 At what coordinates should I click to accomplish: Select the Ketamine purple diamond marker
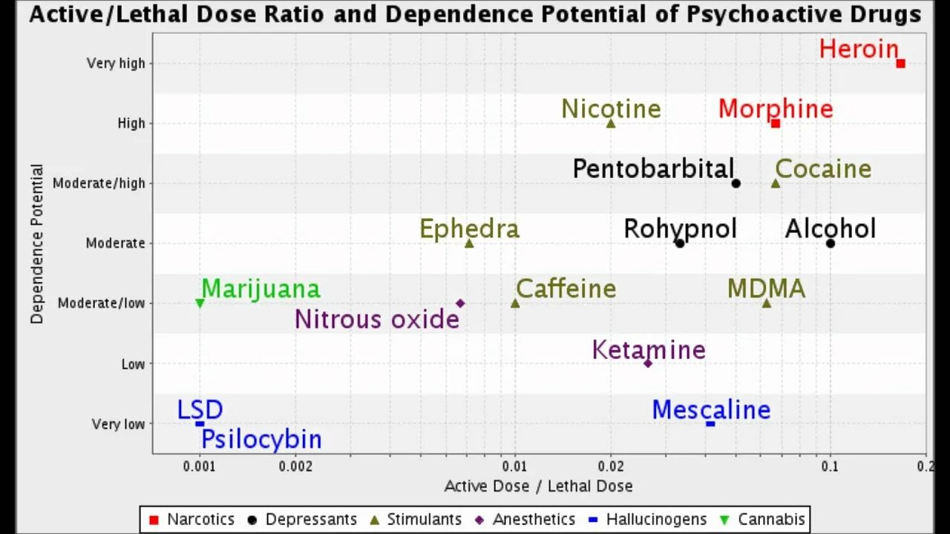(648, 363)
